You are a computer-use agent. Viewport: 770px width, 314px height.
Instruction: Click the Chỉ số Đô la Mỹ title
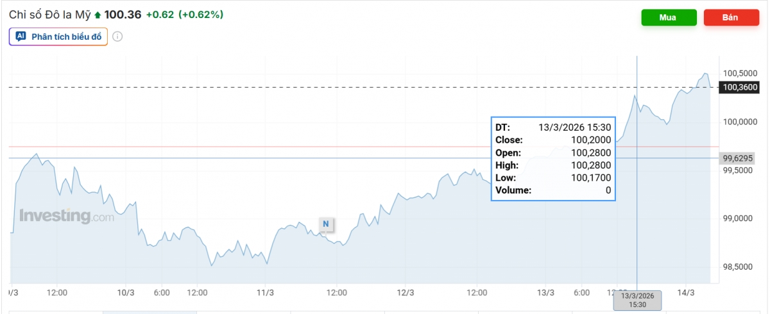click(50, 14)
